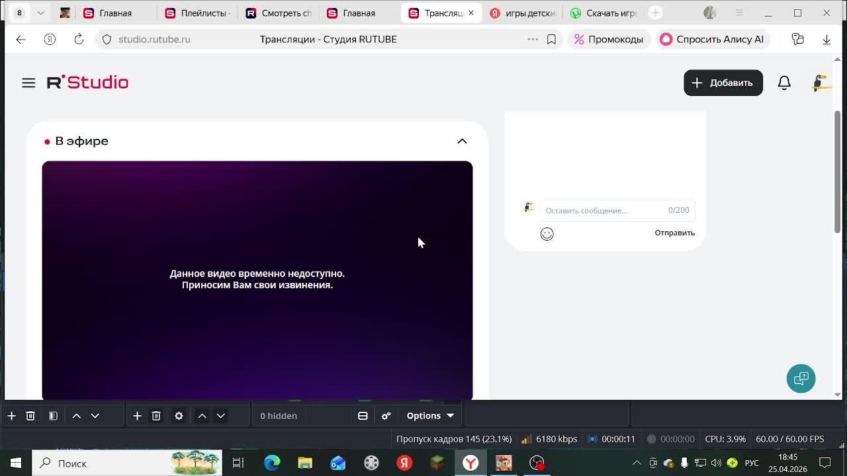Open the tab counter showing 8
The image size is (847, 476).
click(x=19, y=13)
